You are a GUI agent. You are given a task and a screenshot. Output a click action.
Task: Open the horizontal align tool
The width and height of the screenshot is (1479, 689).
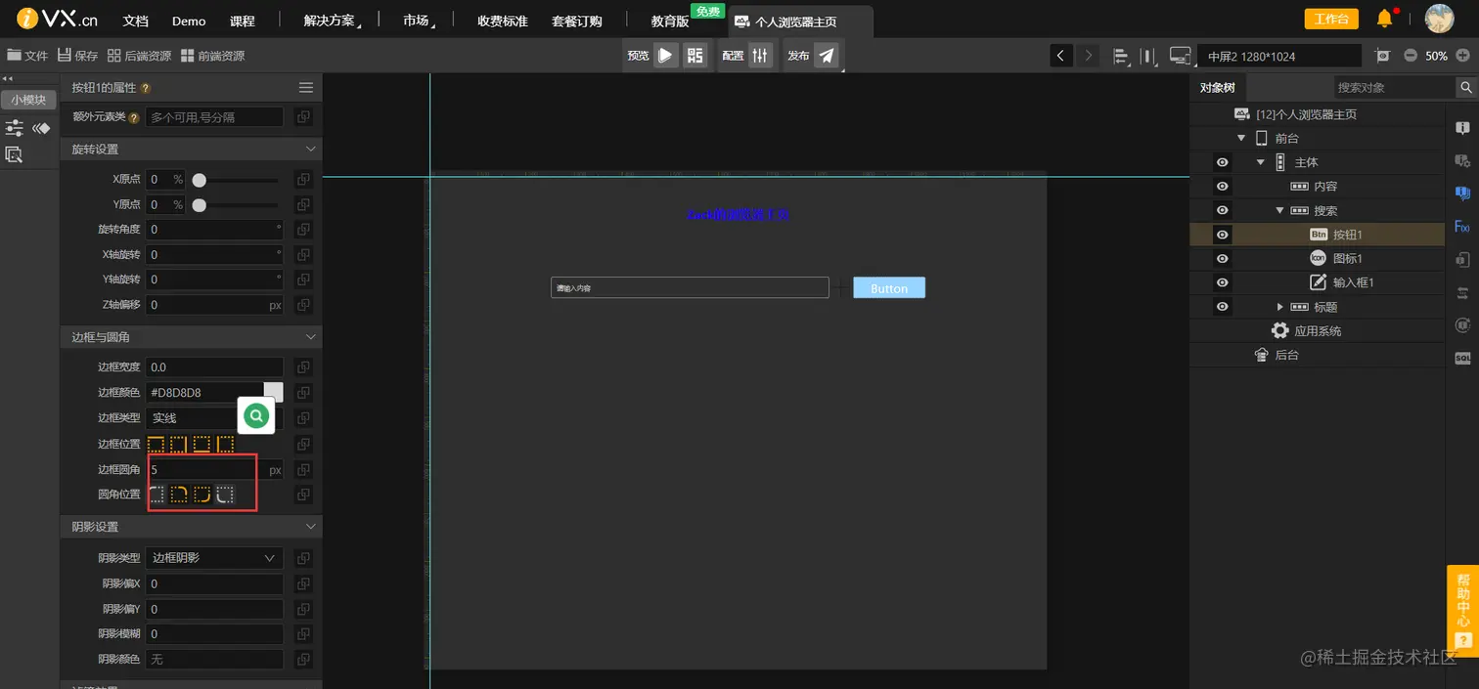tap(1121, 56)
